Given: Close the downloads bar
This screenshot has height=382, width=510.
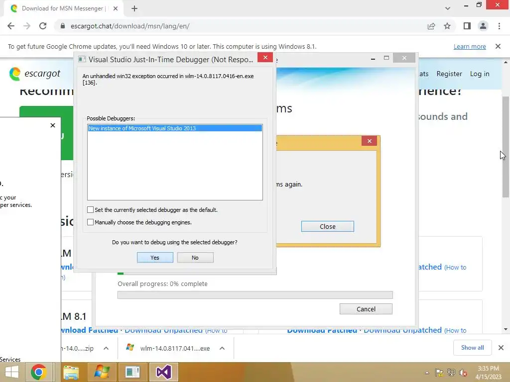Looking at the screenshot, I should tap(501, 348).
